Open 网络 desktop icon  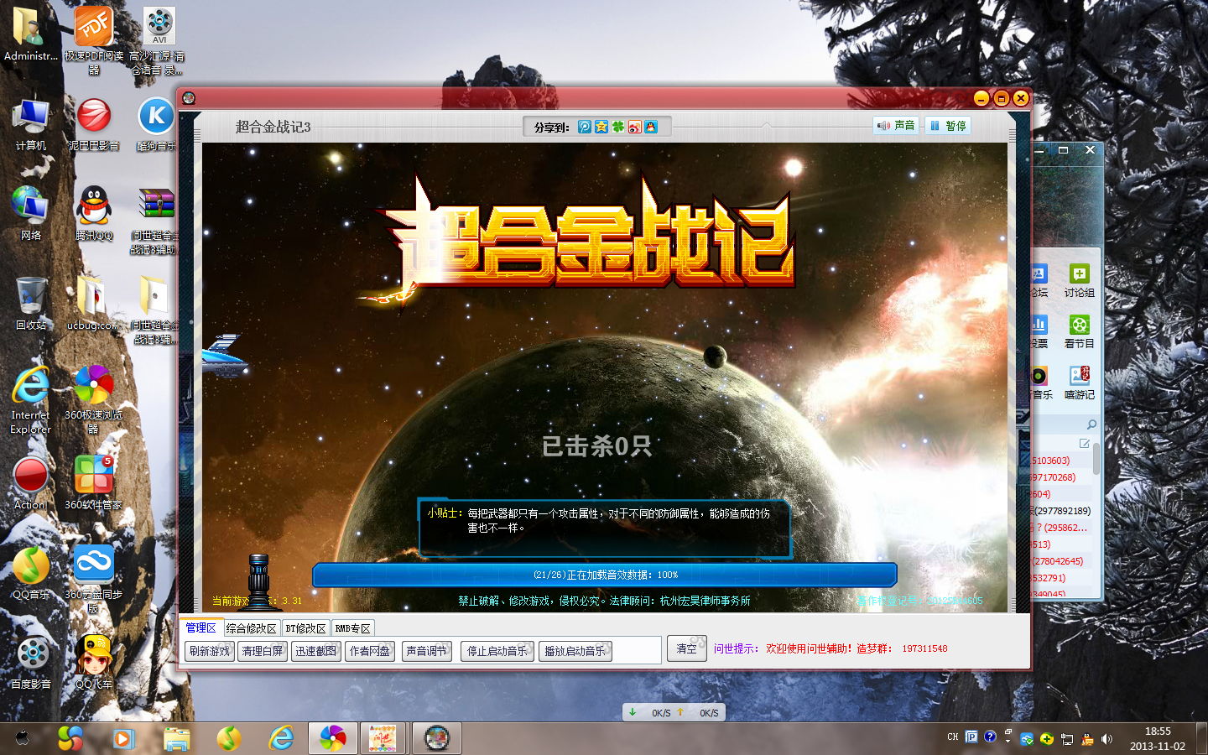tap(31, 214)
